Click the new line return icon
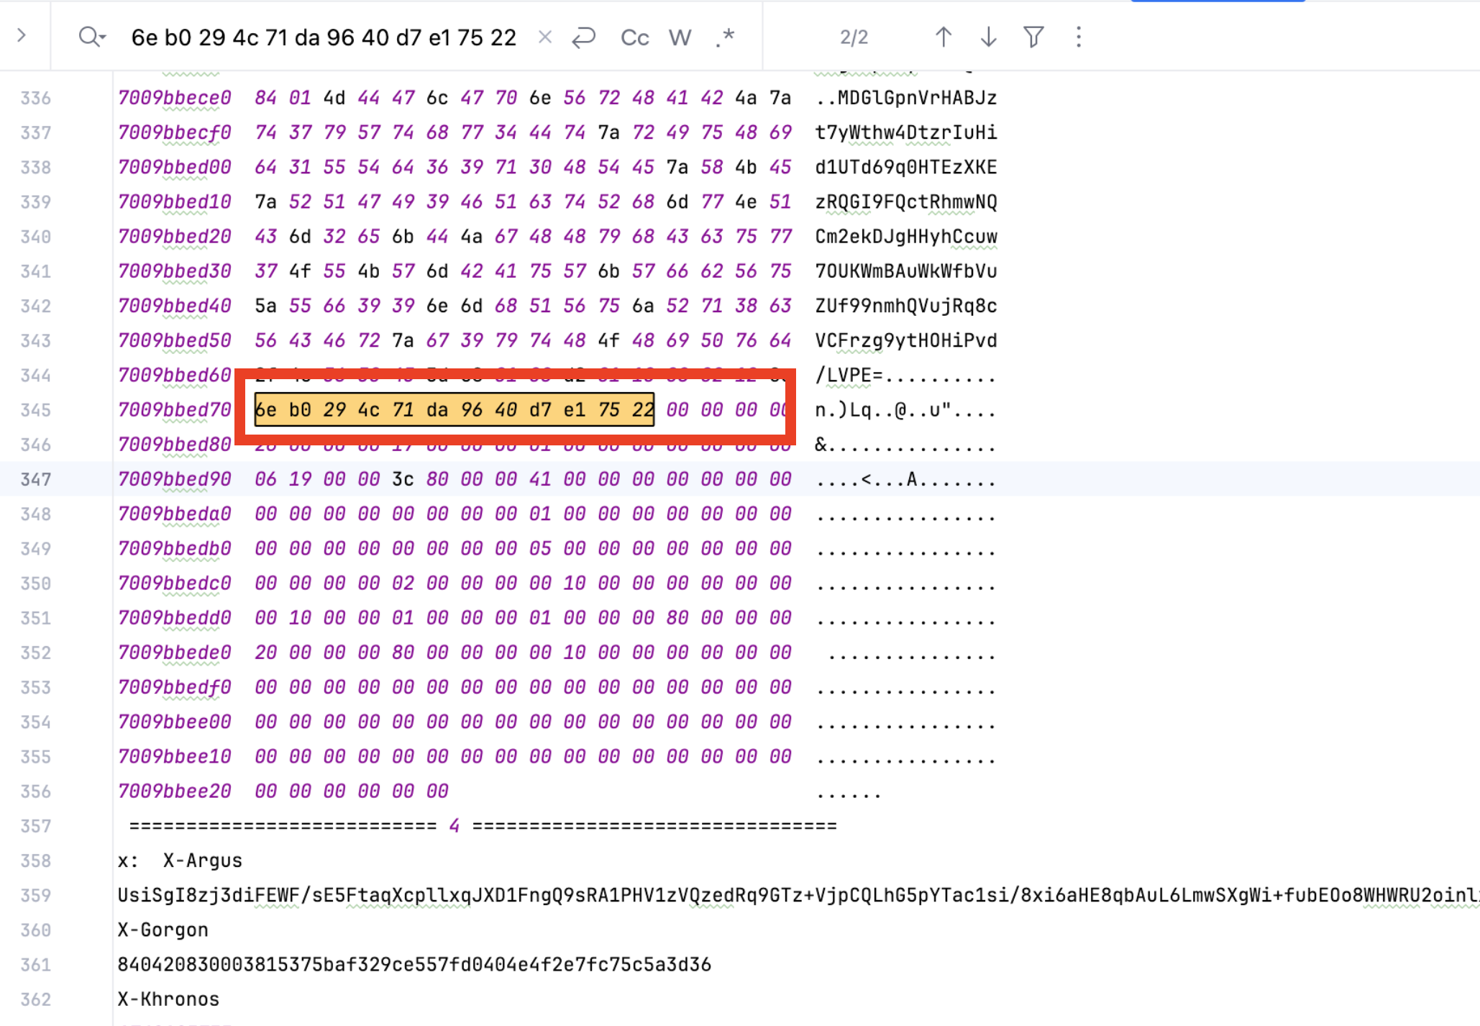 pos(583,37)
